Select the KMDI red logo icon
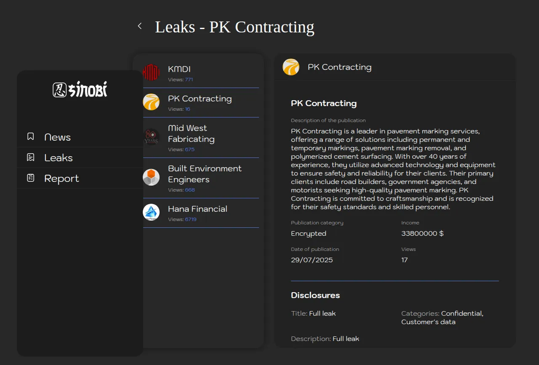This screenshot has width=539, height=365. pos(151,72)
